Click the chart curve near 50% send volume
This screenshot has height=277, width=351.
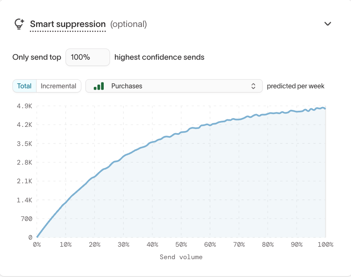(x=181, y=132)
